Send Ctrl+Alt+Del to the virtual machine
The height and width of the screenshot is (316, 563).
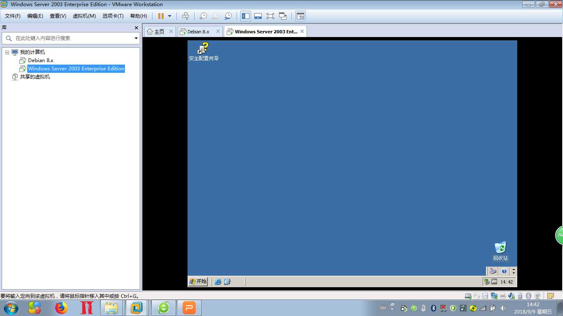[185, 16]
